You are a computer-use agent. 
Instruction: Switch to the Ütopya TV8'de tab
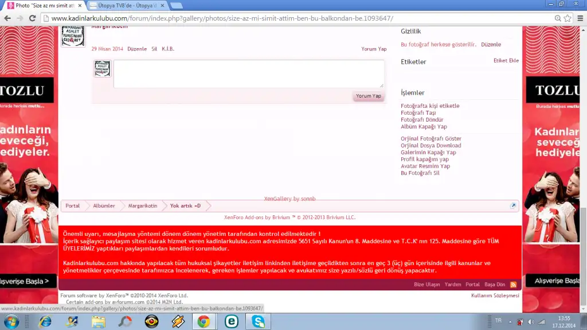pyautogui.click(x=127, y=6)
